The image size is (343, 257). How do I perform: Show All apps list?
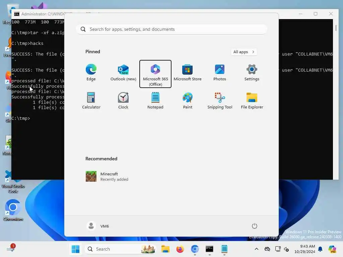(244, 52)
